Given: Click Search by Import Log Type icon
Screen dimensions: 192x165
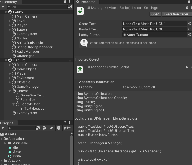Looking at the screenshot, I should point(59,128).
